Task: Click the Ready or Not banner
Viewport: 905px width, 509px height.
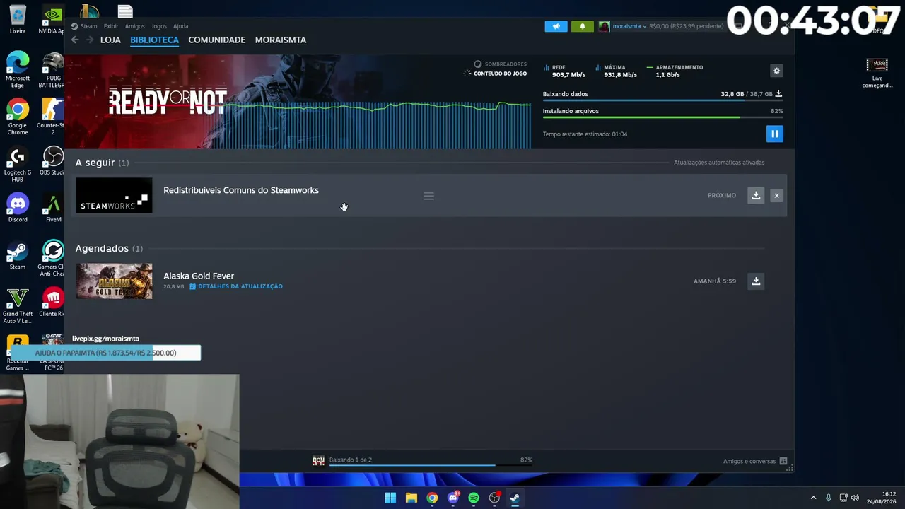Action: [x=298, y=102]
